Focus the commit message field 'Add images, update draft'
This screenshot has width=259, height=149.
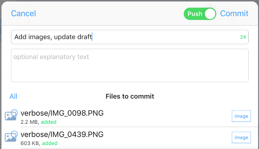[x=130, y=37]
